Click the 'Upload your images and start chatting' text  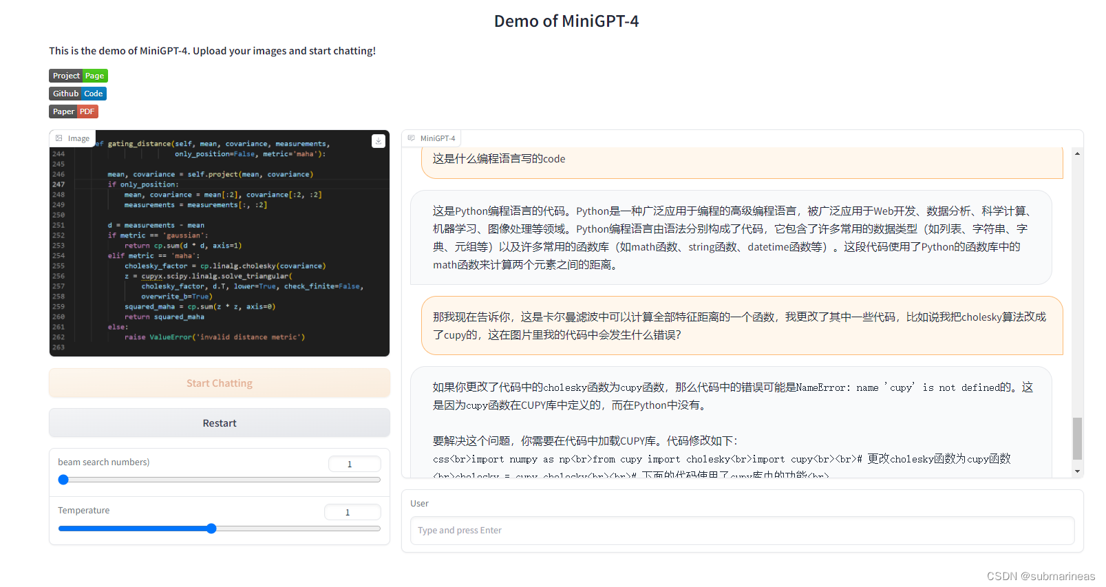tap(284, 51)
